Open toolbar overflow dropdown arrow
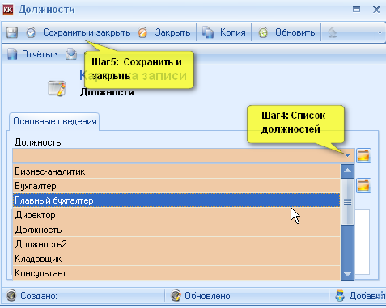This screenshot has width=386, height=308. pos(380,32)
